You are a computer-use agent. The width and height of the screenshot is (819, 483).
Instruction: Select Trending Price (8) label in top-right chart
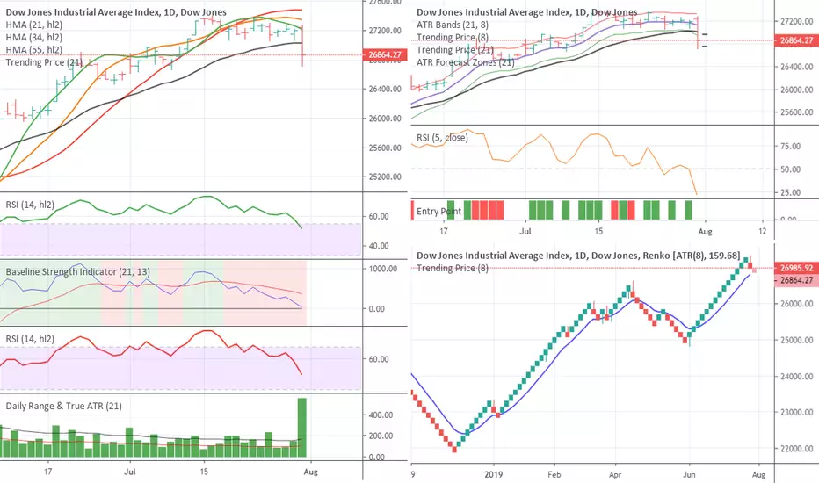(453, 37)
